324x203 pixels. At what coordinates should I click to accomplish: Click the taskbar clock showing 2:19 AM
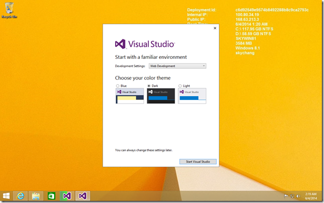pos(311,196)
